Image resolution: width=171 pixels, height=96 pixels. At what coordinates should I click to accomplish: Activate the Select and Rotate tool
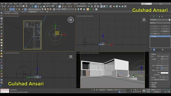(38, 6)
